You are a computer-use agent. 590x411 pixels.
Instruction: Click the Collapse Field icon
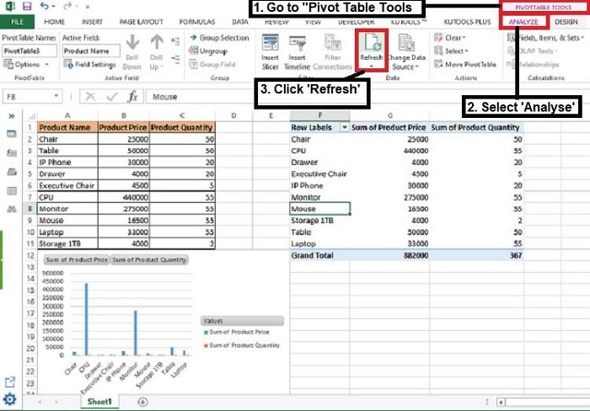[175, 58]
